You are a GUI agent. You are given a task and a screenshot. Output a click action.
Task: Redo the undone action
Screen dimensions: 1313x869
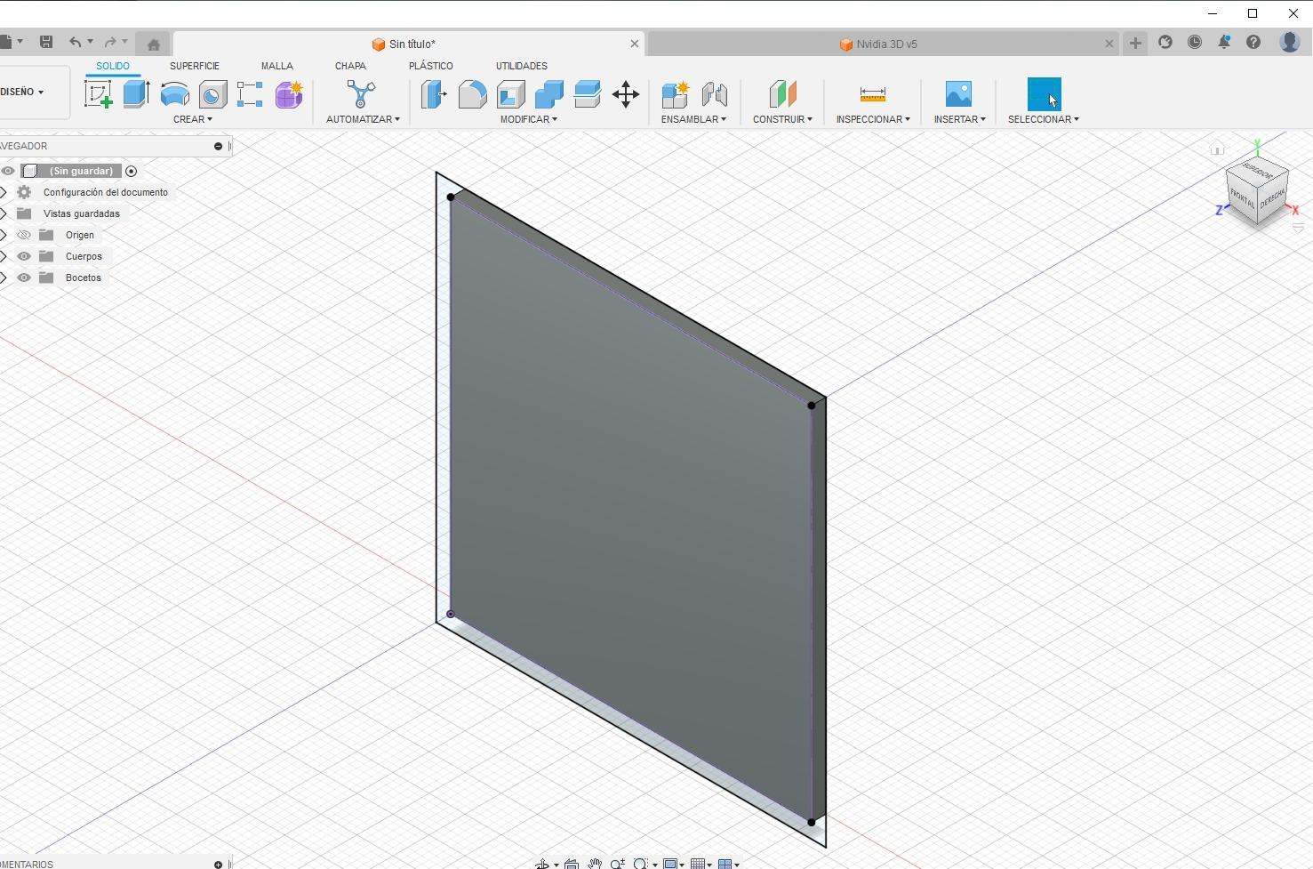[111, 42]
